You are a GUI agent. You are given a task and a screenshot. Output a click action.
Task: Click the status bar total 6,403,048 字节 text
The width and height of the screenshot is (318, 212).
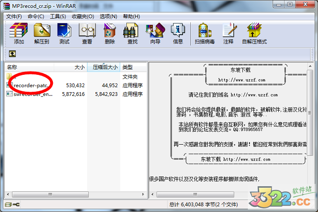click(203, 205)
